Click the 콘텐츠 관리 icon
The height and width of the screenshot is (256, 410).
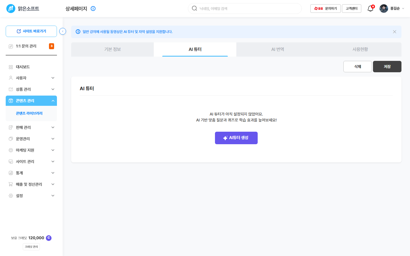click(11, 101)
